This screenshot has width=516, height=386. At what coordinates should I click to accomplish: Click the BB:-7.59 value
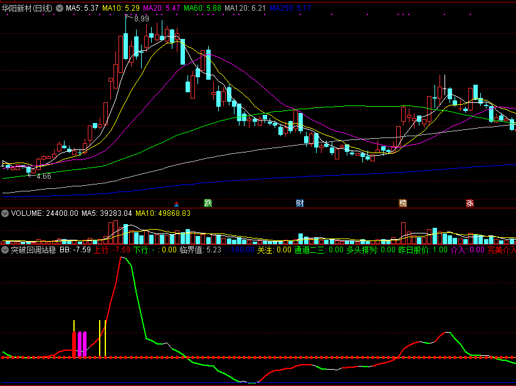pos(75,250)
